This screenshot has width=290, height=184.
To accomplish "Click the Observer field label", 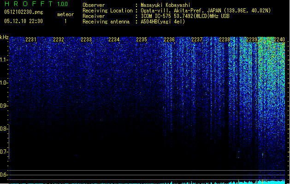I will click(x=94, y=5).
